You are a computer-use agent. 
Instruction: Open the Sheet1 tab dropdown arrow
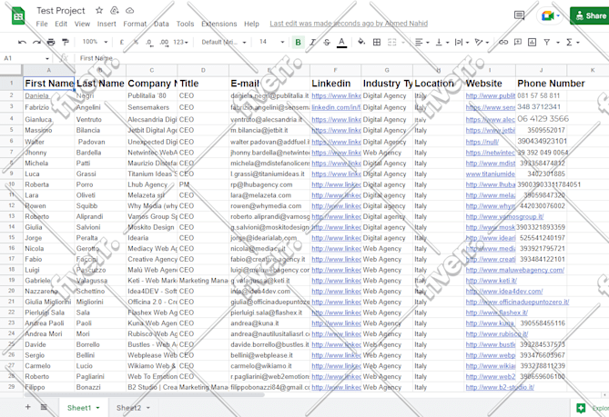coord(98,408)
